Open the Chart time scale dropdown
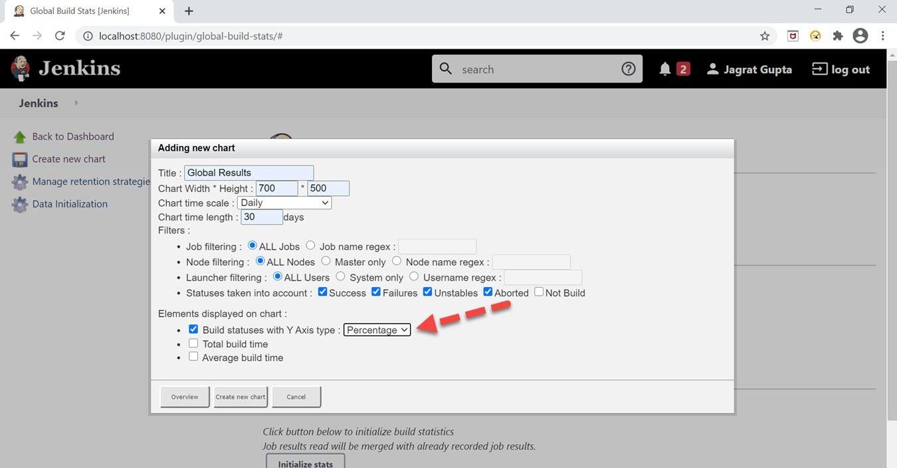 pyautogui.click(x=284, y=203)
